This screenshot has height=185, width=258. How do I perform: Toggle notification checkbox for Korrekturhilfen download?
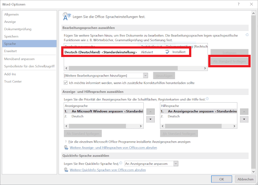[x=66, y=83]
